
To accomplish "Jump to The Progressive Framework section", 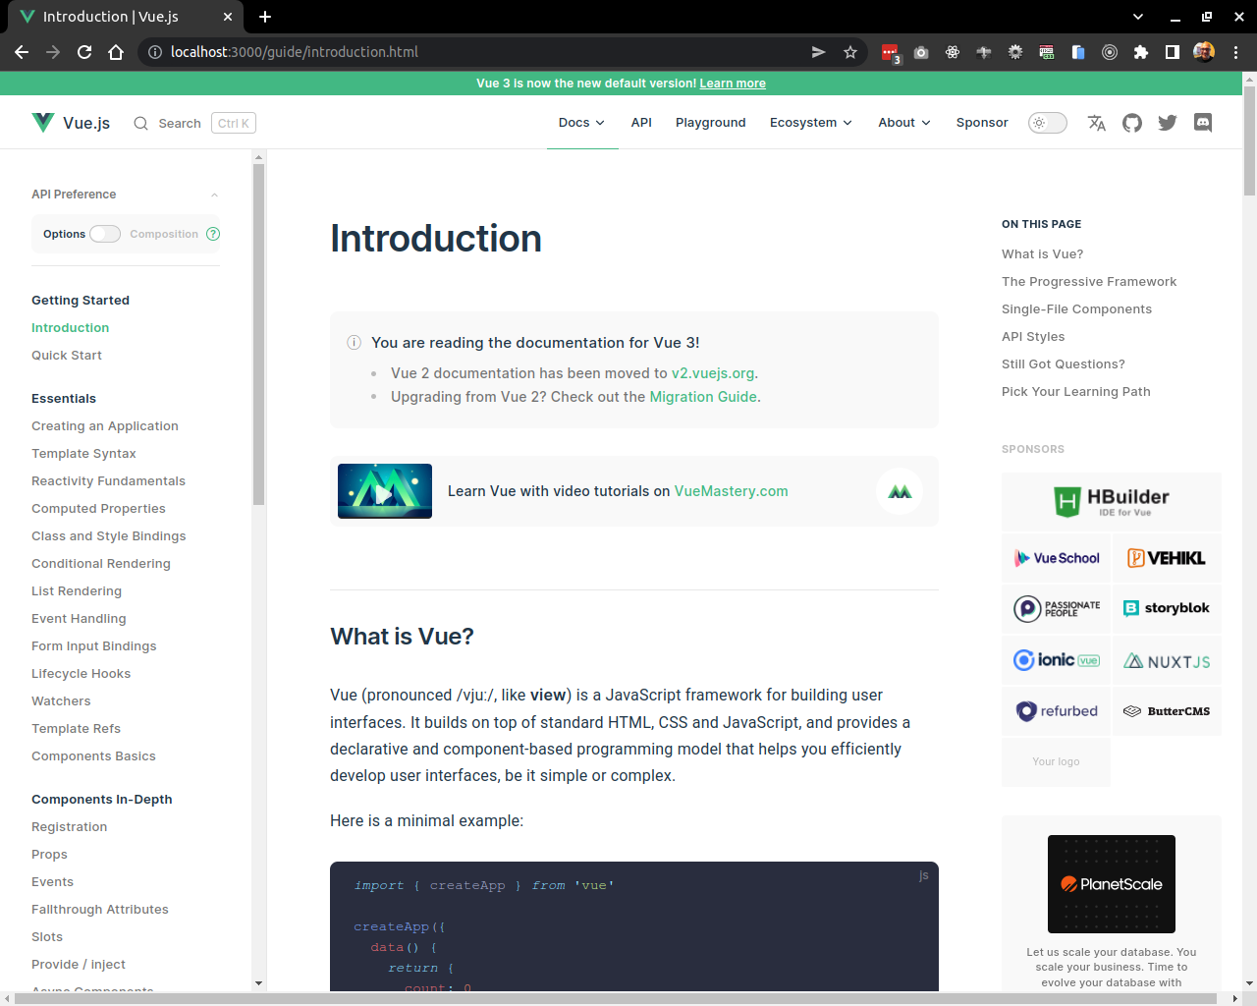I will coord(1089,282).
